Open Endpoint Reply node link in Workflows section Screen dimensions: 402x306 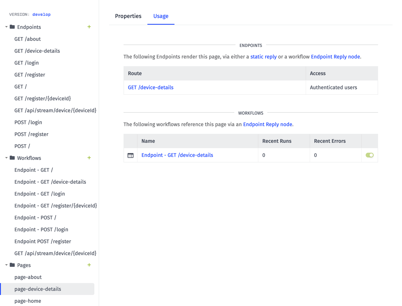[x=268, y=124]
